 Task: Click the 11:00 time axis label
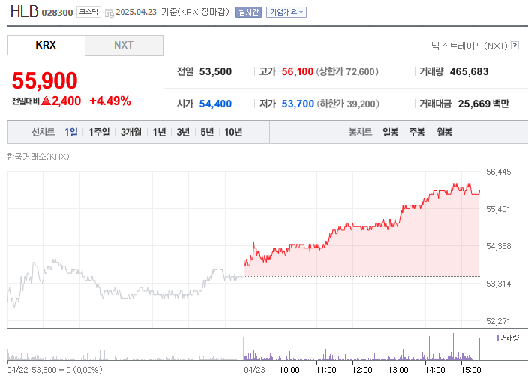pyautogui.click(x=326, y=370)
